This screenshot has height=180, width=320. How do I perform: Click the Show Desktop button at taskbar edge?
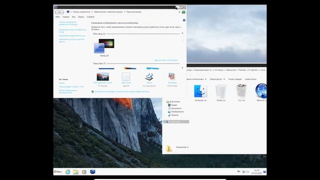pos(264,172)
